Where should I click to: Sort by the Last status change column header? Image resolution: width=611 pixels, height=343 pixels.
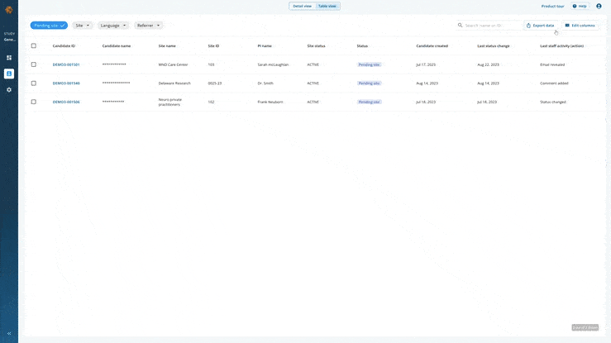coord(494,46)
